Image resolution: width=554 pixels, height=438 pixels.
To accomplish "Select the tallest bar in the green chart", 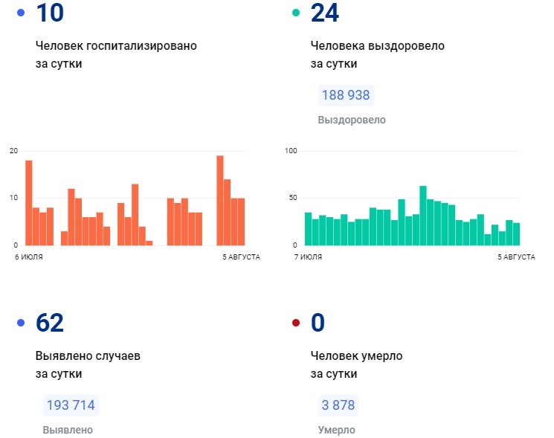I will tap(422, 216).
